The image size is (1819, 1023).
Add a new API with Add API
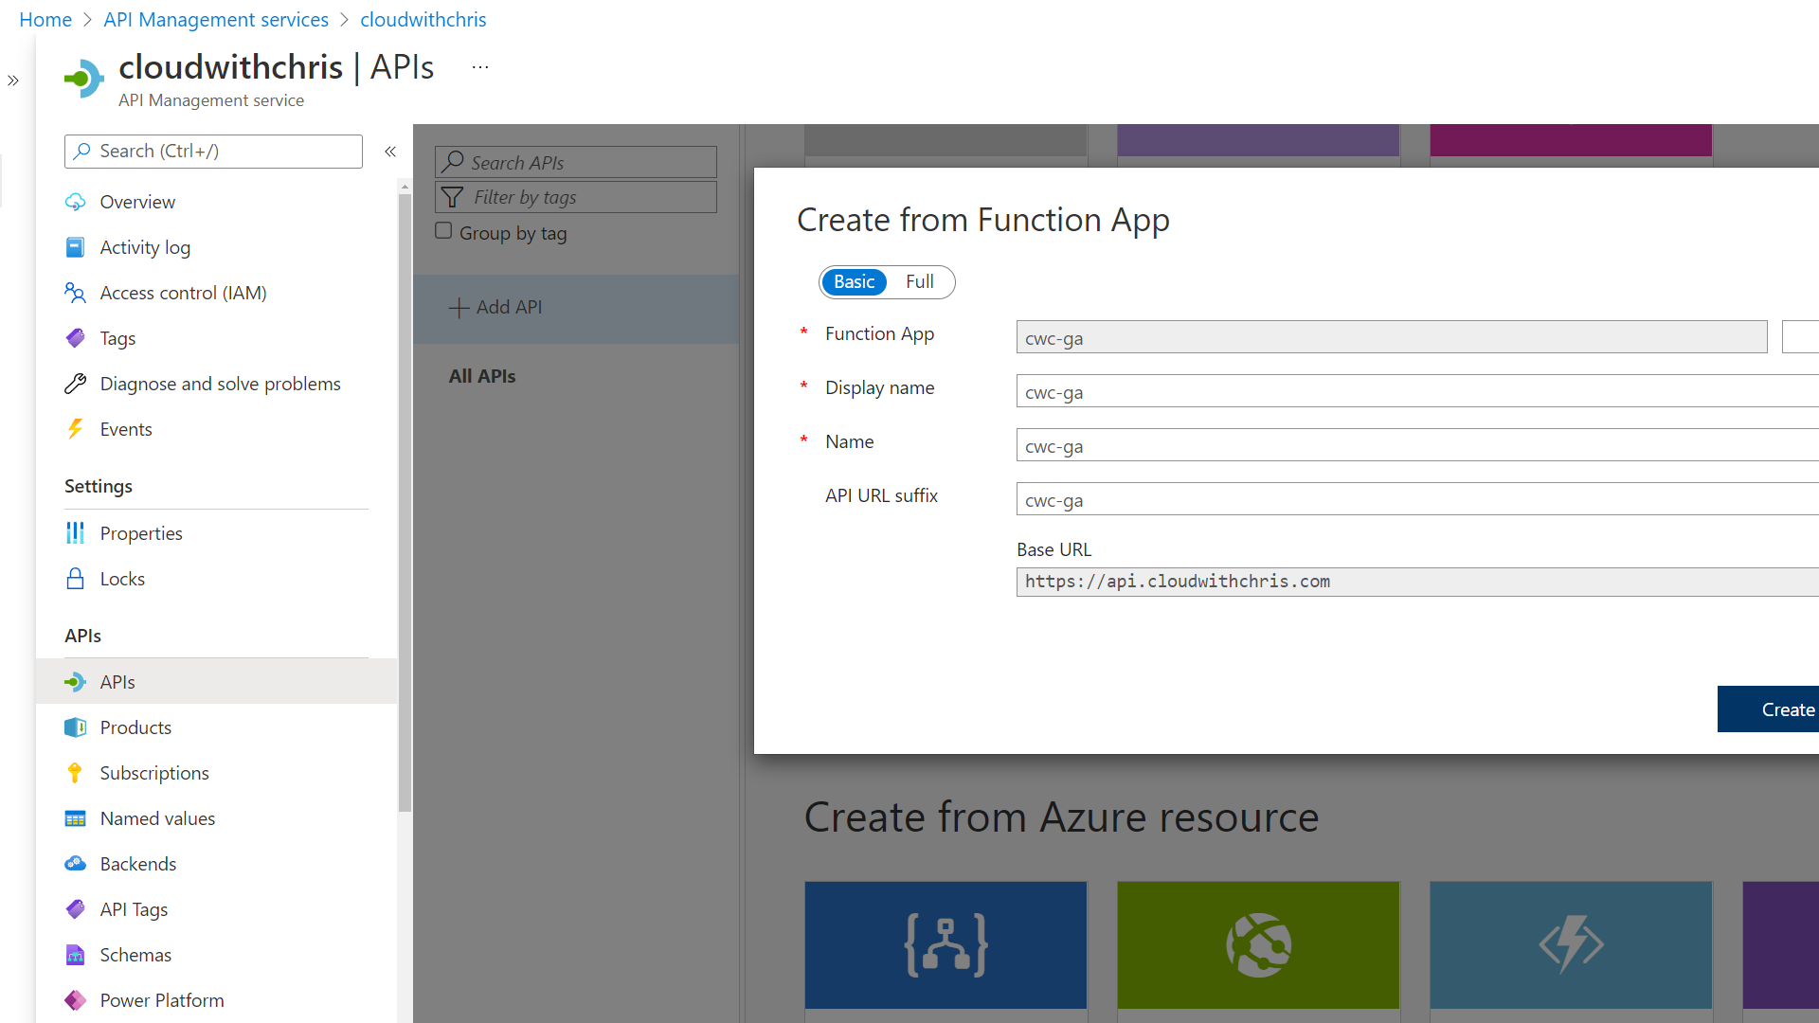(x=495, y=307)
